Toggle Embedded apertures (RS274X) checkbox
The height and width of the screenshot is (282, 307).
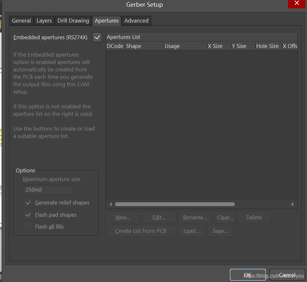click(x=97, y=37)
